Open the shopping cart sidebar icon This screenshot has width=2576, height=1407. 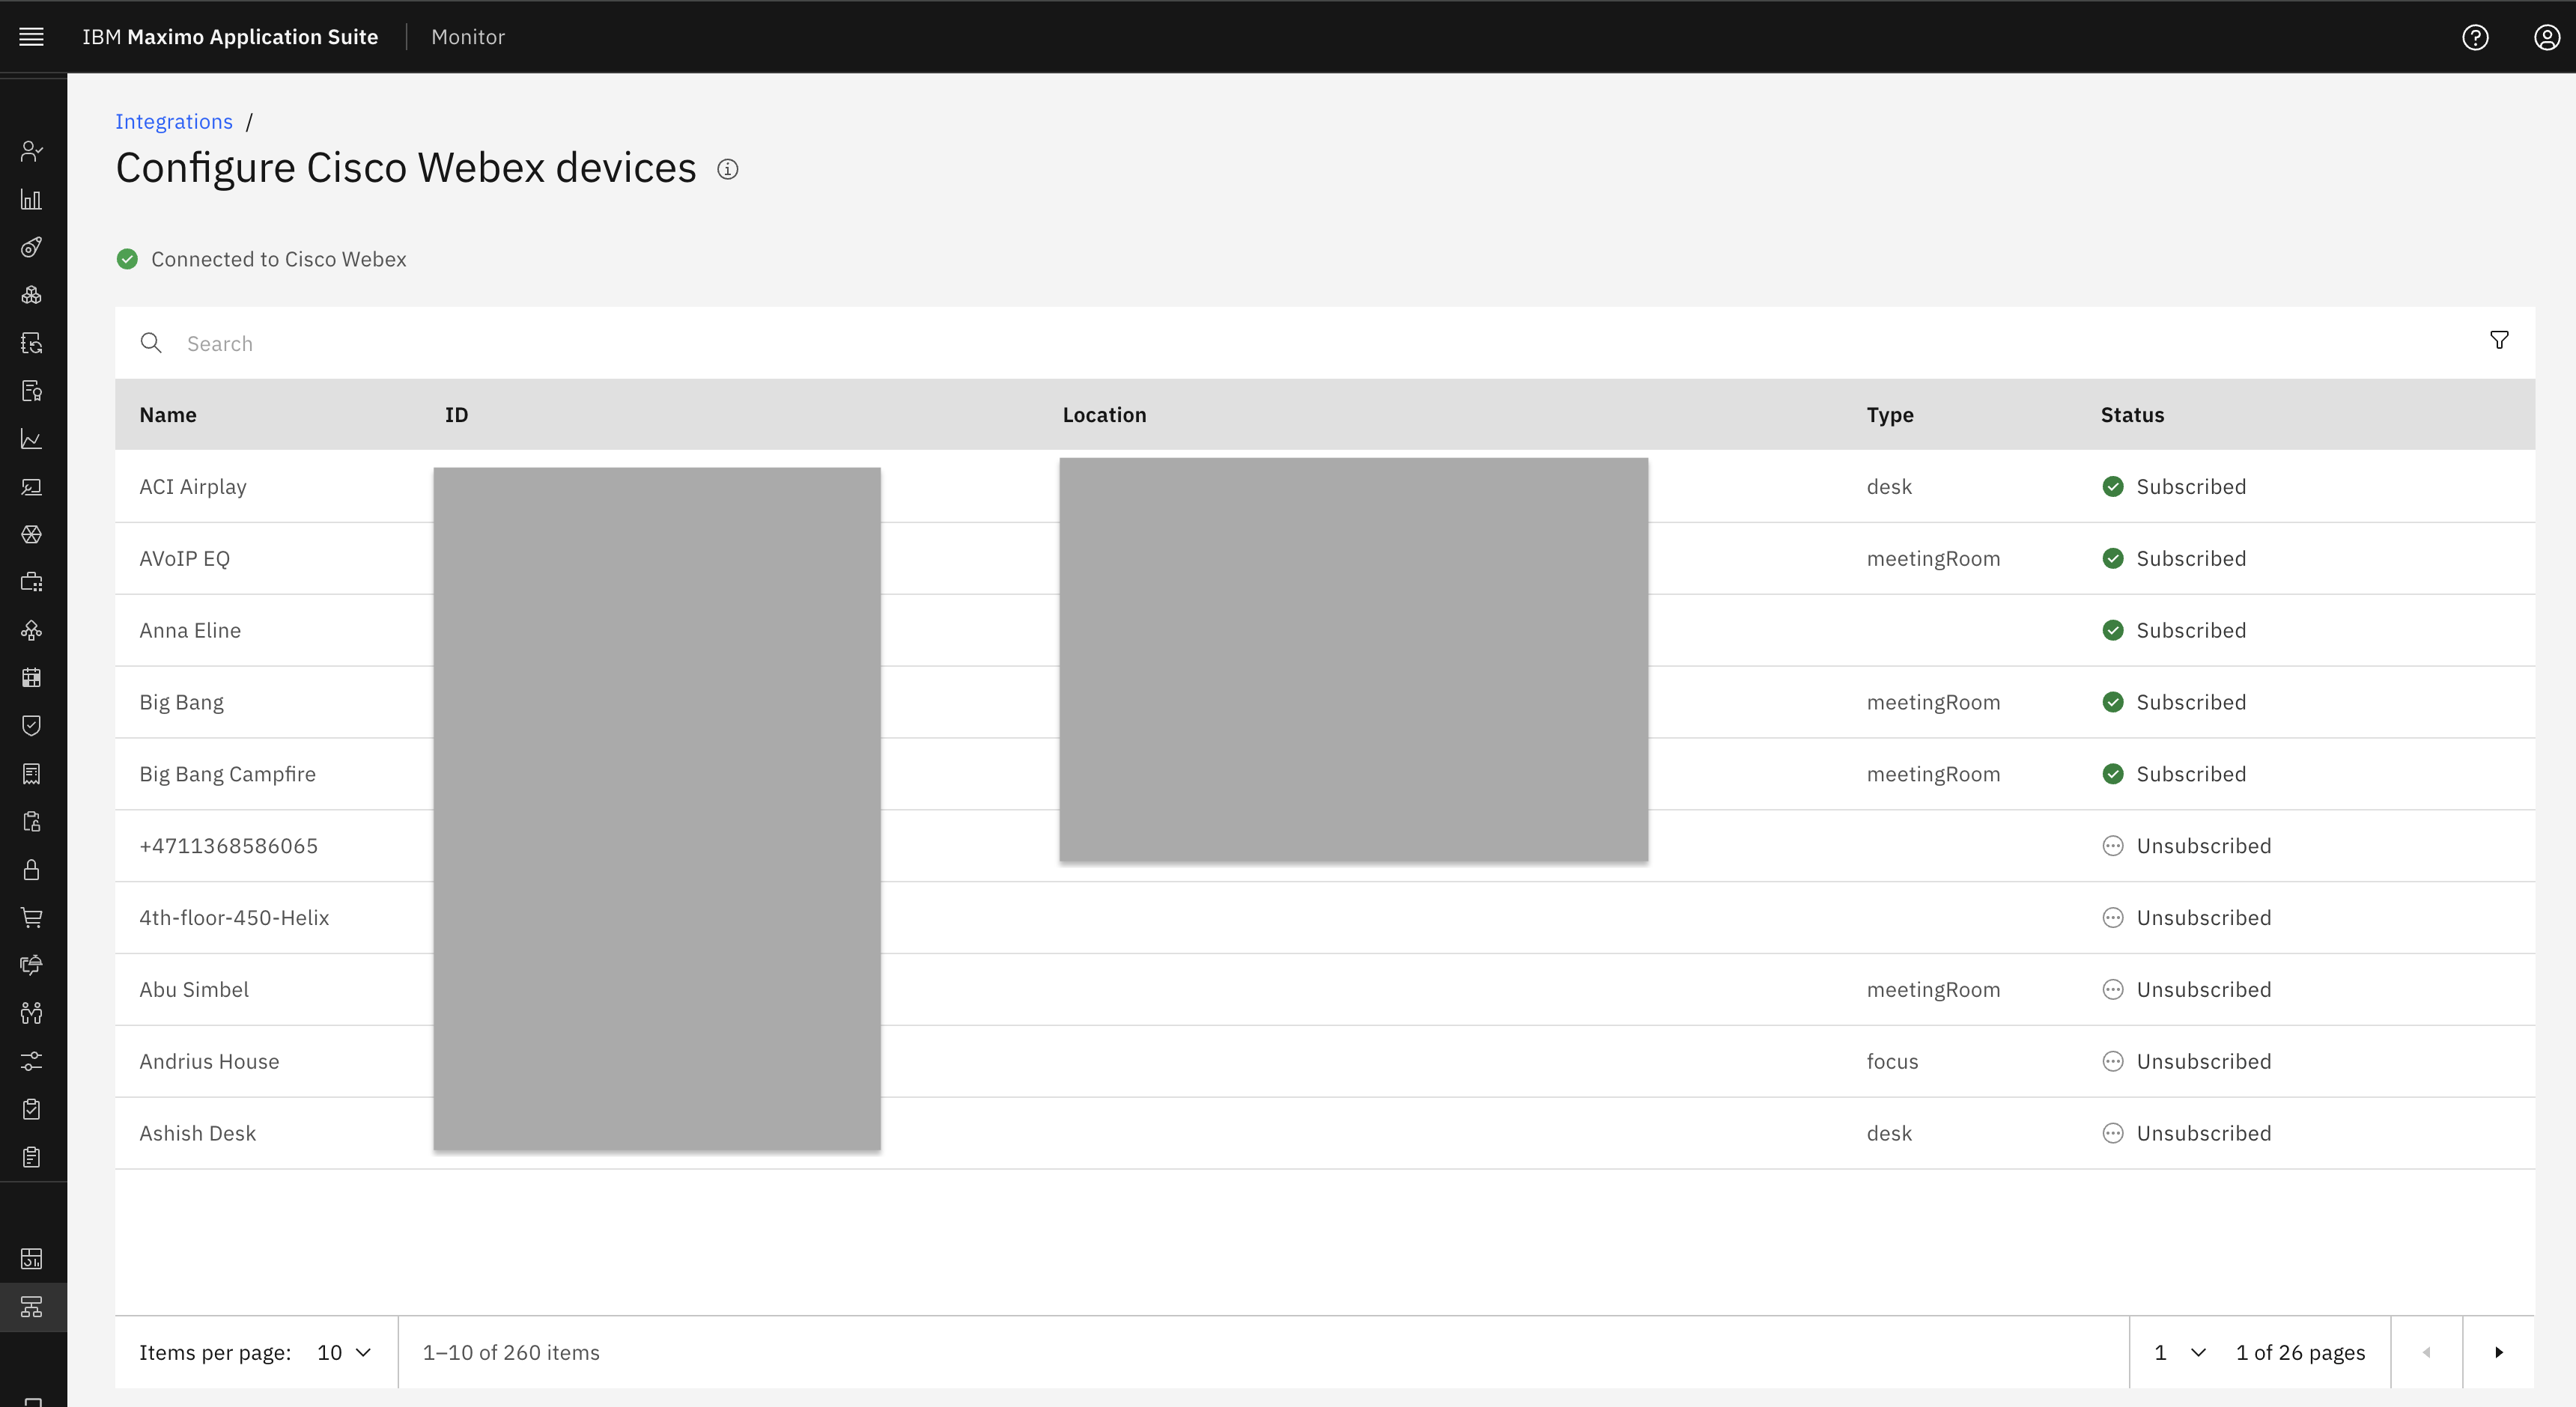pyautogui.click(x=32, y=918)
